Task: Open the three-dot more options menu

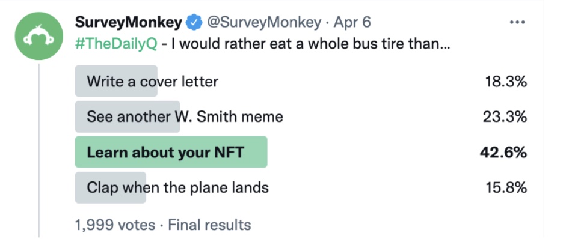Action: click(x=517, y=23)
